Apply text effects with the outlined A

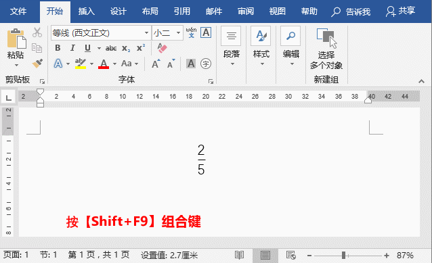pos(58,64)
